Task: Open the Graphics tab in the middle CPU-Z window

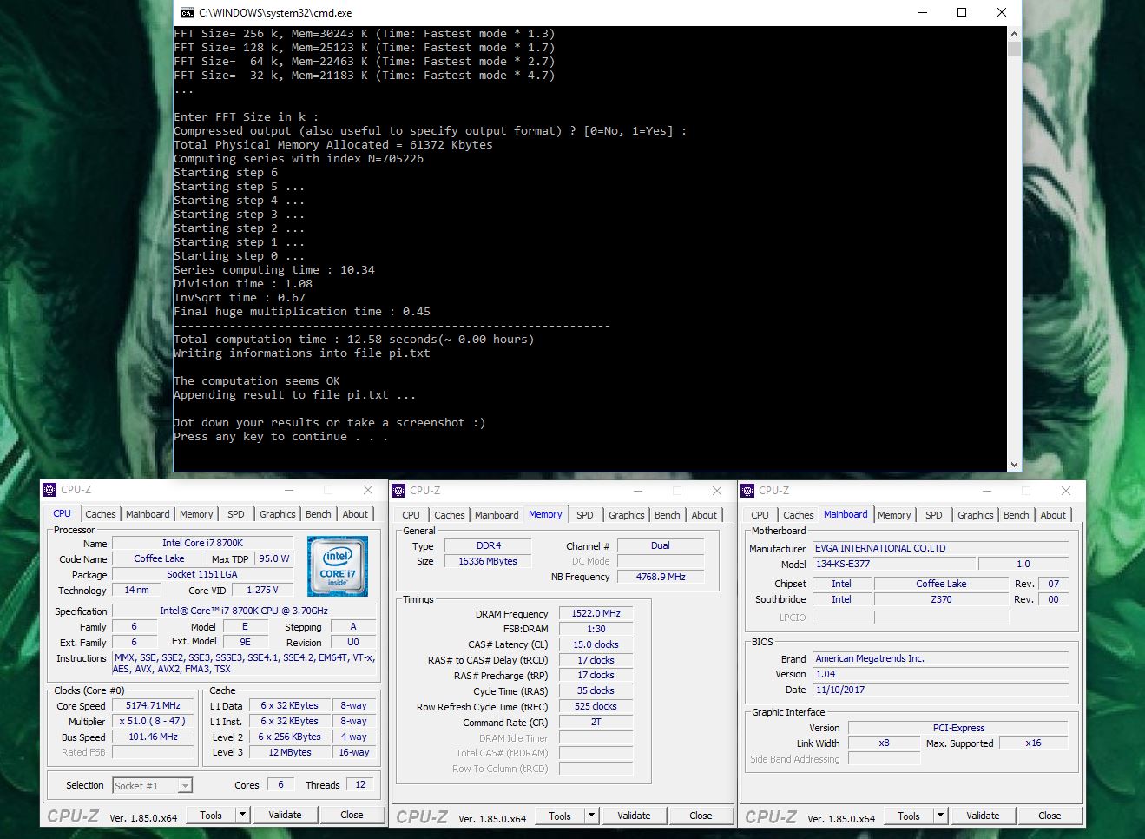Action: 627,515
